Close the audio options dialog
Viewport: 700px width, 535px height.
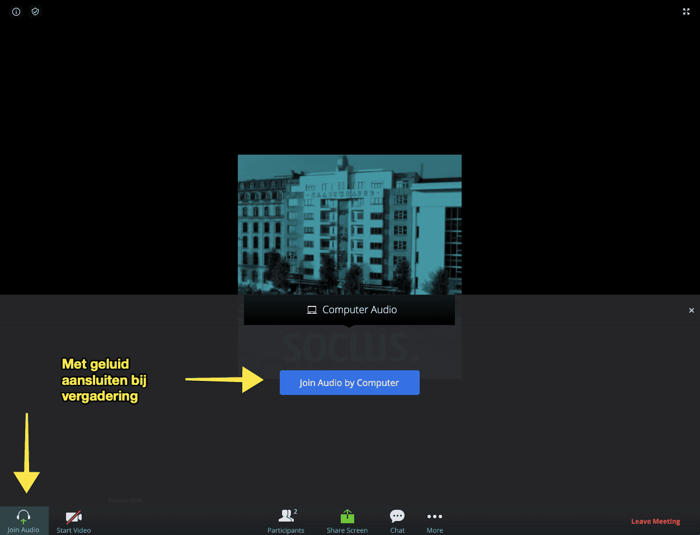coord(691,310)
